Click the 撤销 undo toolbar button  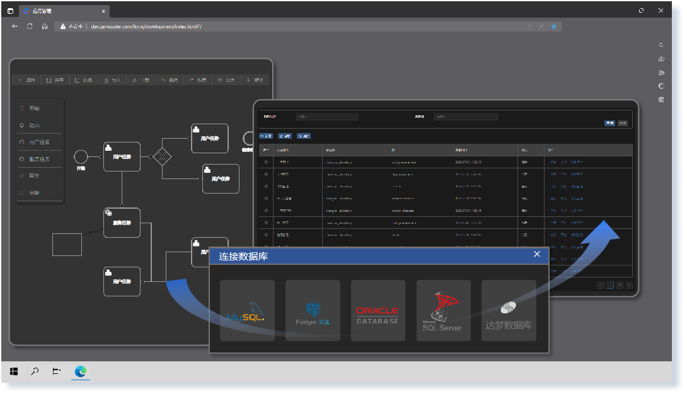tap(170, 80)
